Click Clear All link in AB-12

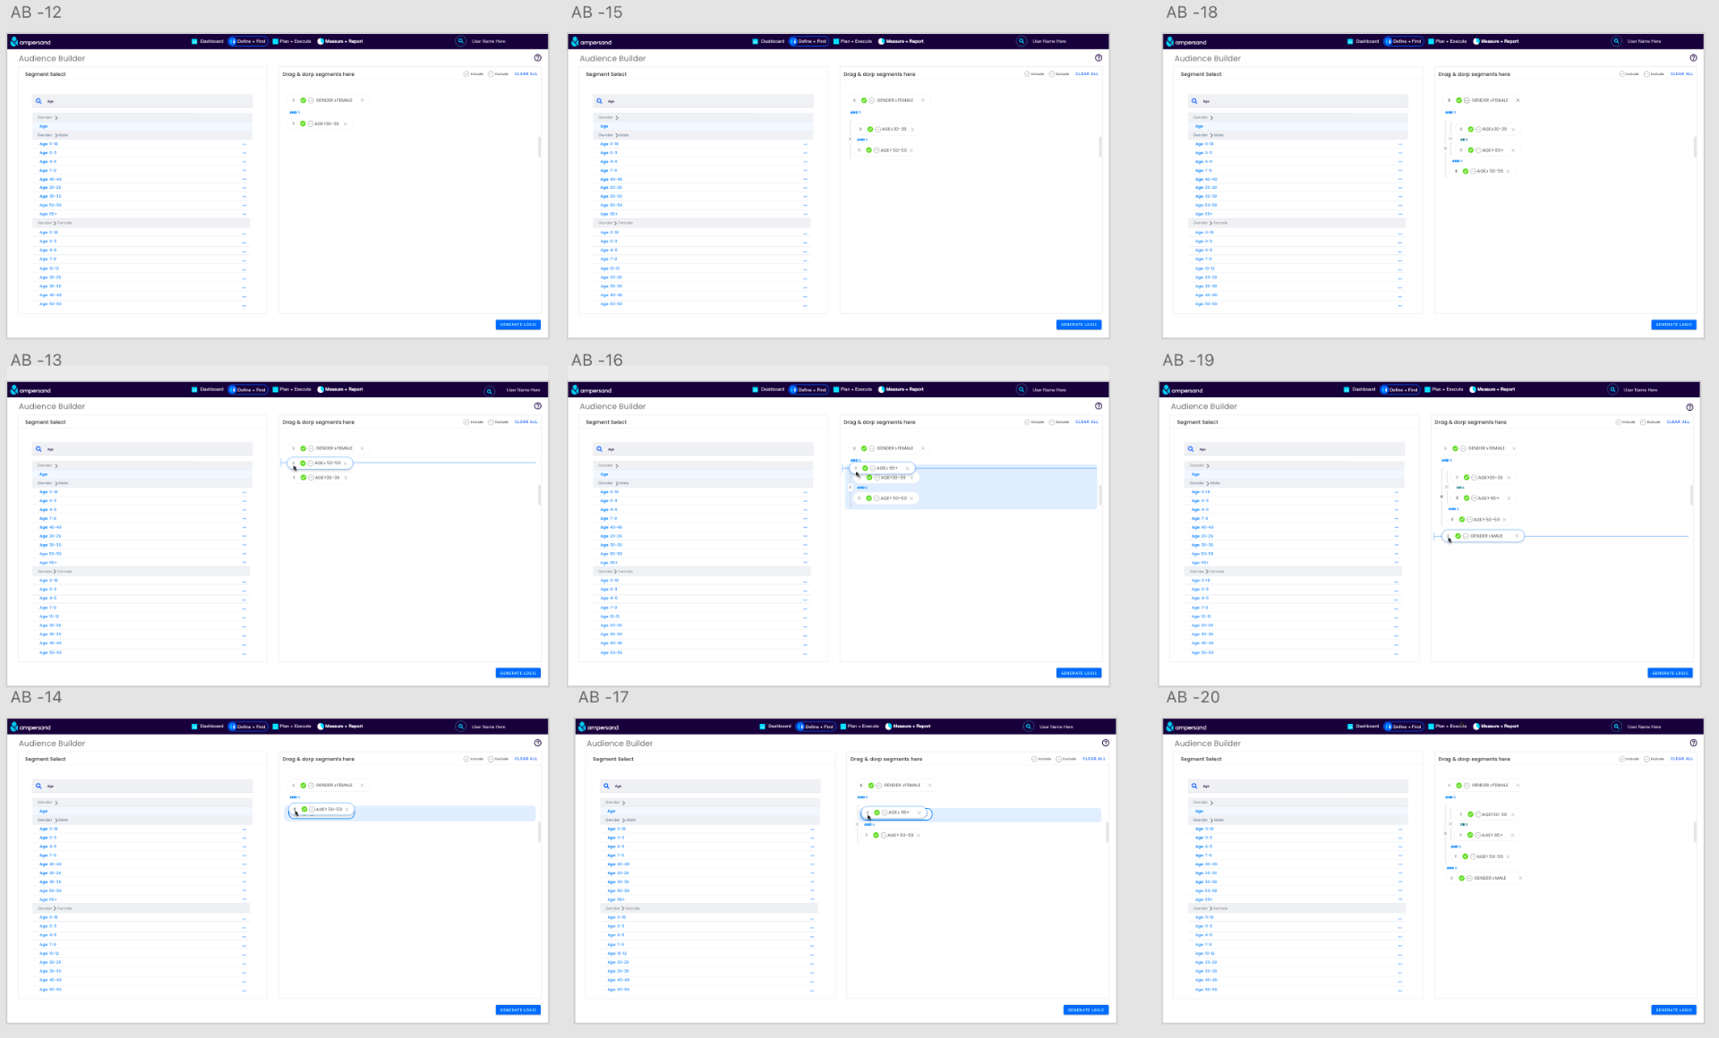coord(526,74)
